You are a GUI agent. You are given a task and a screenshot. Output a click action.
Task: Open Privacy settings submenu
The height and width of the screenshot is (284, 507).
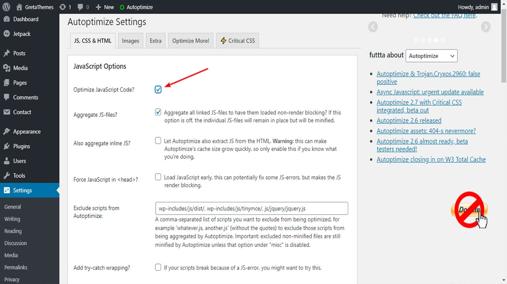click(12, 279)
